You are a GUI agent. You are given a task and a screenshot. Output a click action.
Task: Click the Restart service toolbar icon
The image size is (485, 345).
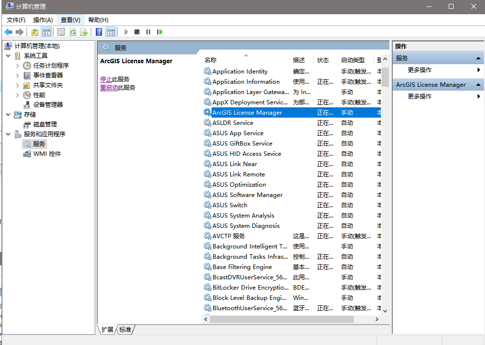click(x=160, y=32)
